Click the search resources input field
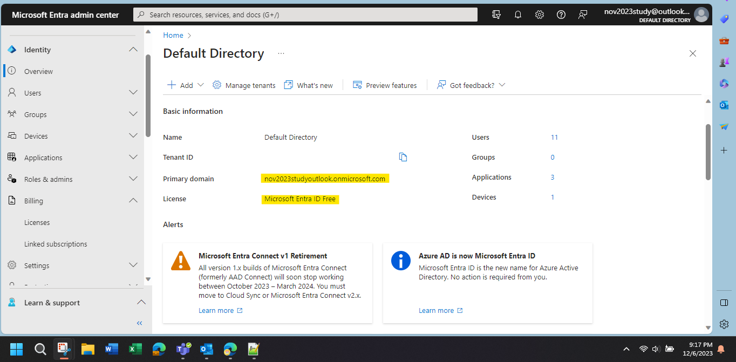 [305, 15]
